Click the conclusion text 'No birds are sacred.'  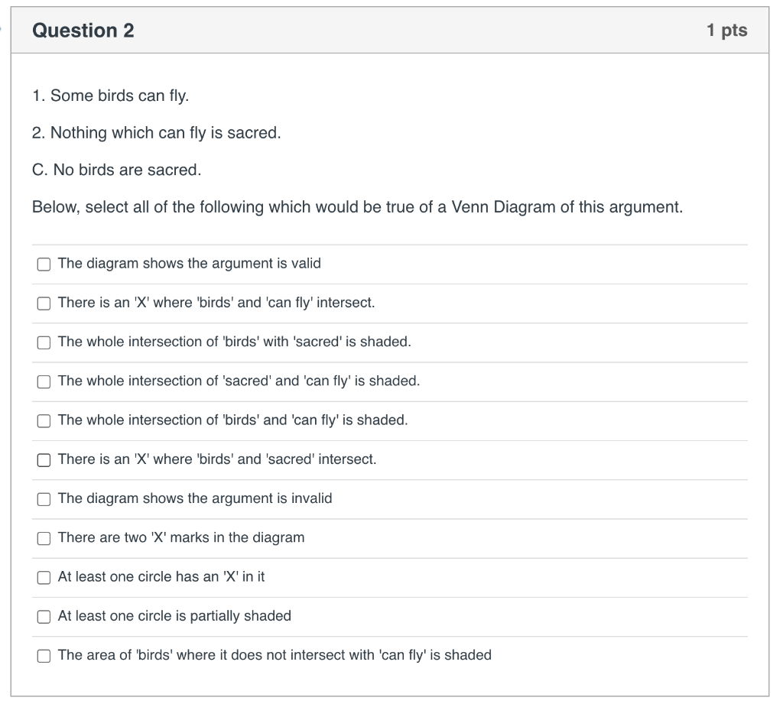tap(117, 170)
